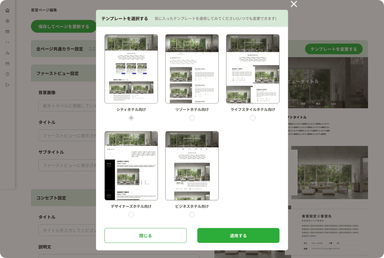The width and height of the screenshot is (384, 258).
Task: Select the リゾートホテル向け radio button
Action: pos(192,118)
